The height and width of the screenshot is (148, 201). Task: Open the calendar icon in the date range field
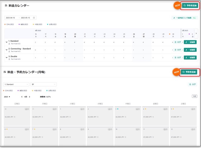point(34,18)
